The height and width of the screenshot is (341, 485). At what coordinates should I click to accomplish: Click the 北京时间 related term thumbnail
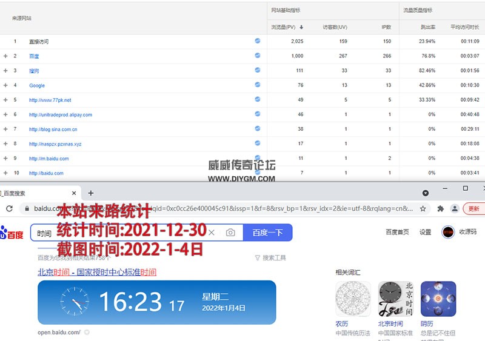pyautogui.click(x=396, y=299)
